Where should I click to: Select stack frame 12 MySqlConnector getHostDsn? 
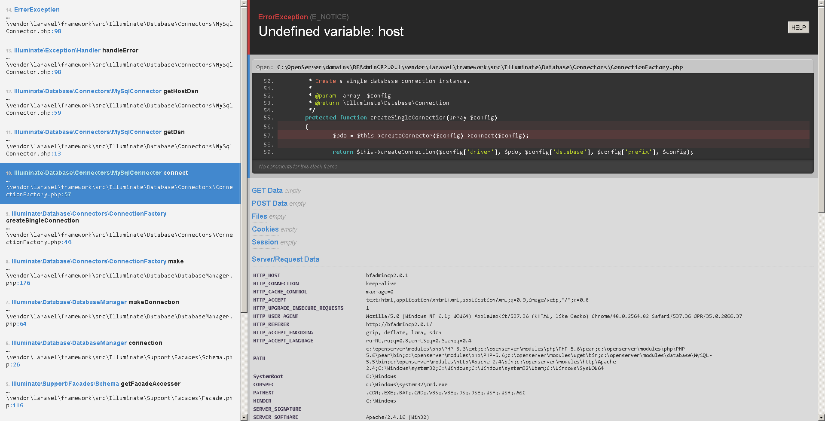(120, 102)
